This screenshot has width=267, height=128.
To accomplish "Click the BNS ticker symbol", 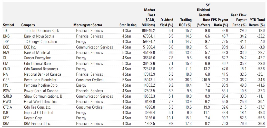I will point(6,36).
